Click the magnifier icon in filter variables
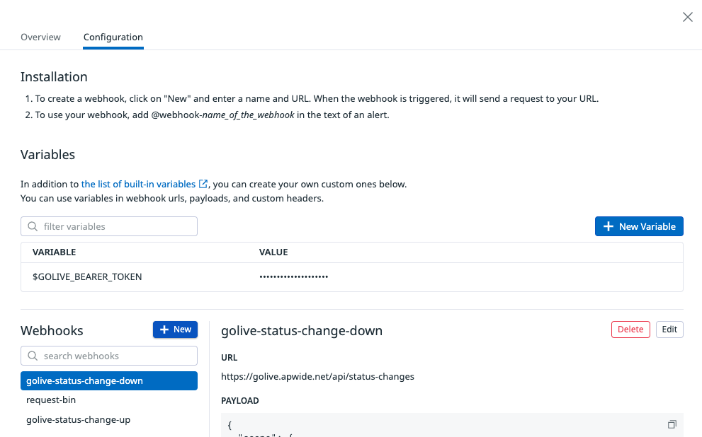702x437 pixels. pyautogui.click(x=33, y=226)
